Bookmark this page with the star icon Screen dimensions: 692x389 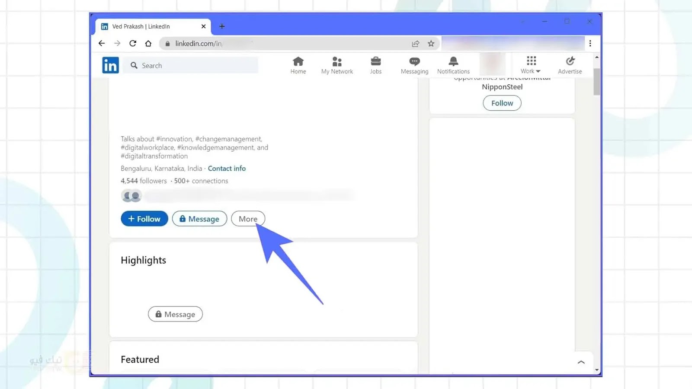pyautogui.click(x=431, y=43)
